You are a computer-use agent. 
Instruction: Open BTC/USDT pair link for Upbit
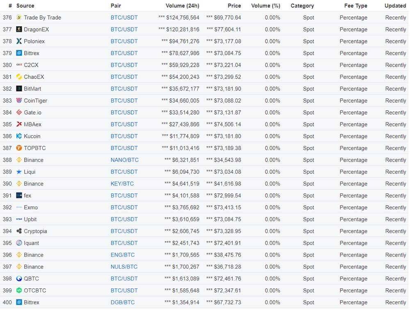124,219
